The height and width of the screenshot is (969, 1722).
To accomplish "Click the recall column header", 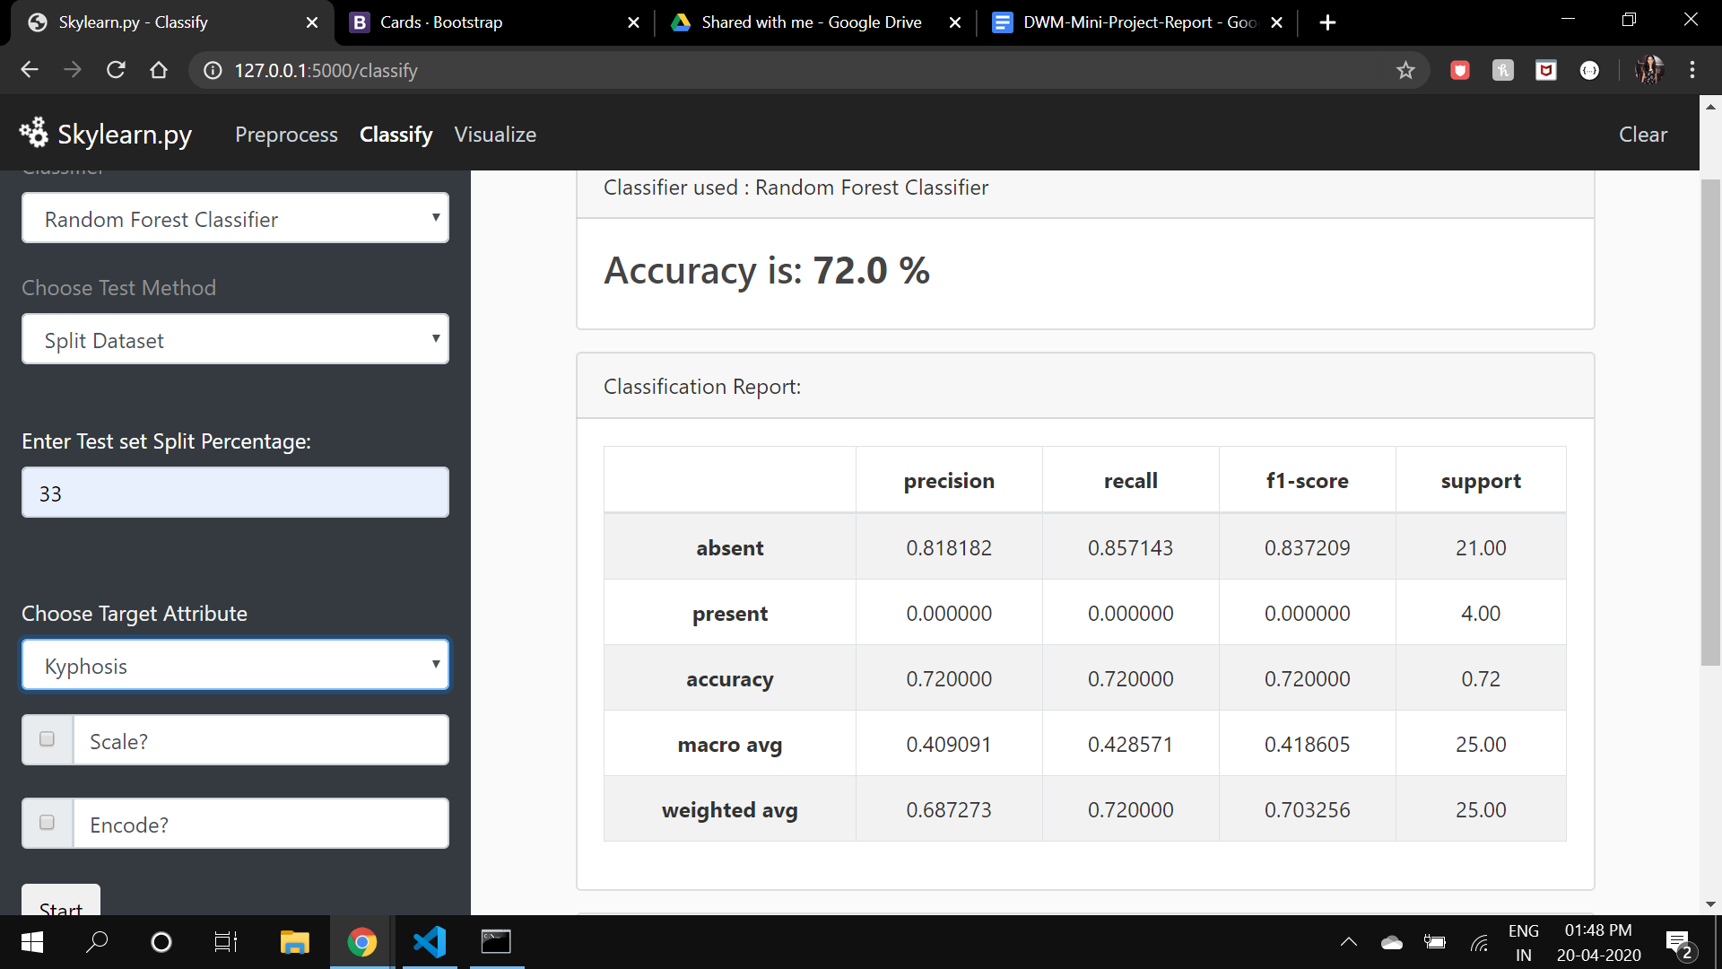I will (1130, 481).
